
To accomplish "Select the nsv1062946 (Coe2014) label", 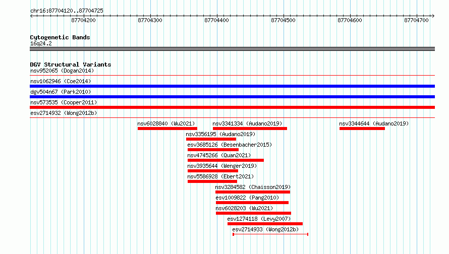I will pyautogui.click(x=61, y=81).
